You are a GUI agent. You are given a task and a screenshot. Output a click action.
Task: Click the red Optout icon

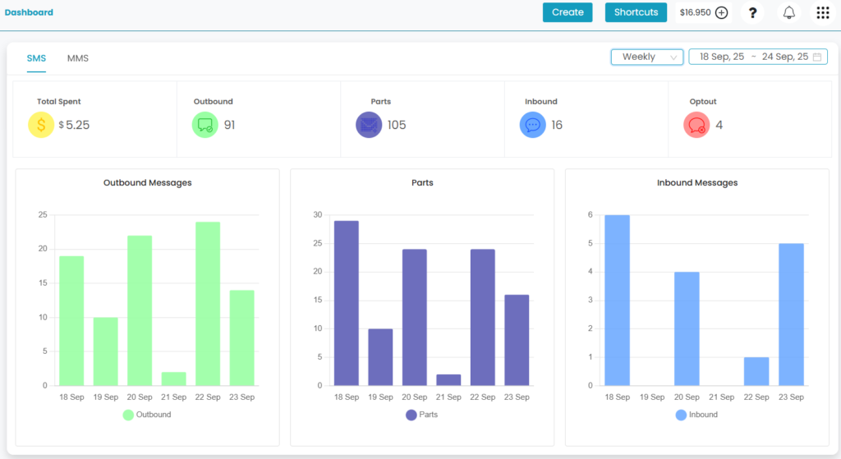(x=696, y=125)
